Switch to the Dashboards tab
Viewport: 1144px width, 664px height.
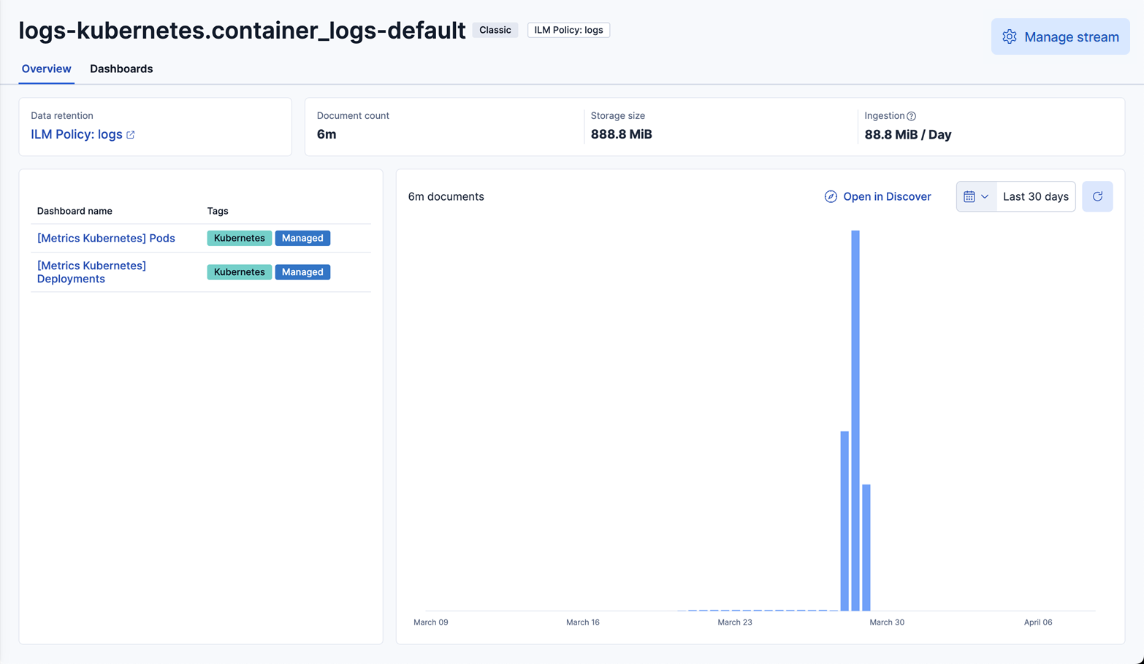(x=121, y=69)
